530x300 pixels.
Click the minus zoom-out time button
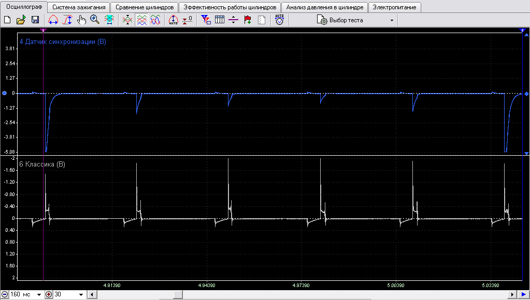pyautogui.click(x=5, y=295)
